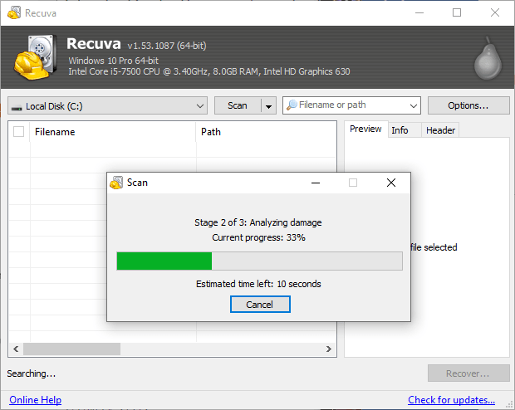This screenshot has height=410, width=515.
Task: Click the green scan progress bar
Action: point(259,261)
